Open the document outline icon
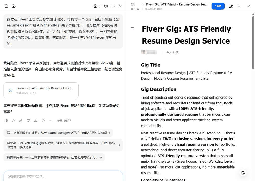255x181 pixels. point(132,29)
